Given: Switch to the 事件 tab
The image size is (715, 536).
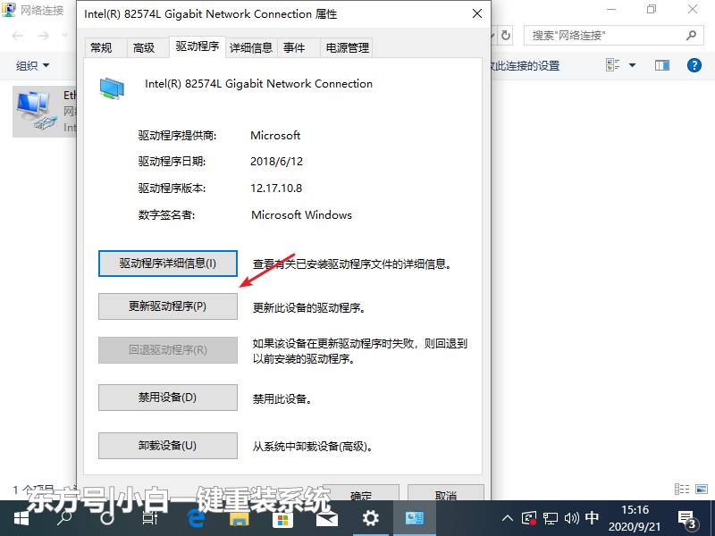Looking at the screenshot, I should pos(294,47).
